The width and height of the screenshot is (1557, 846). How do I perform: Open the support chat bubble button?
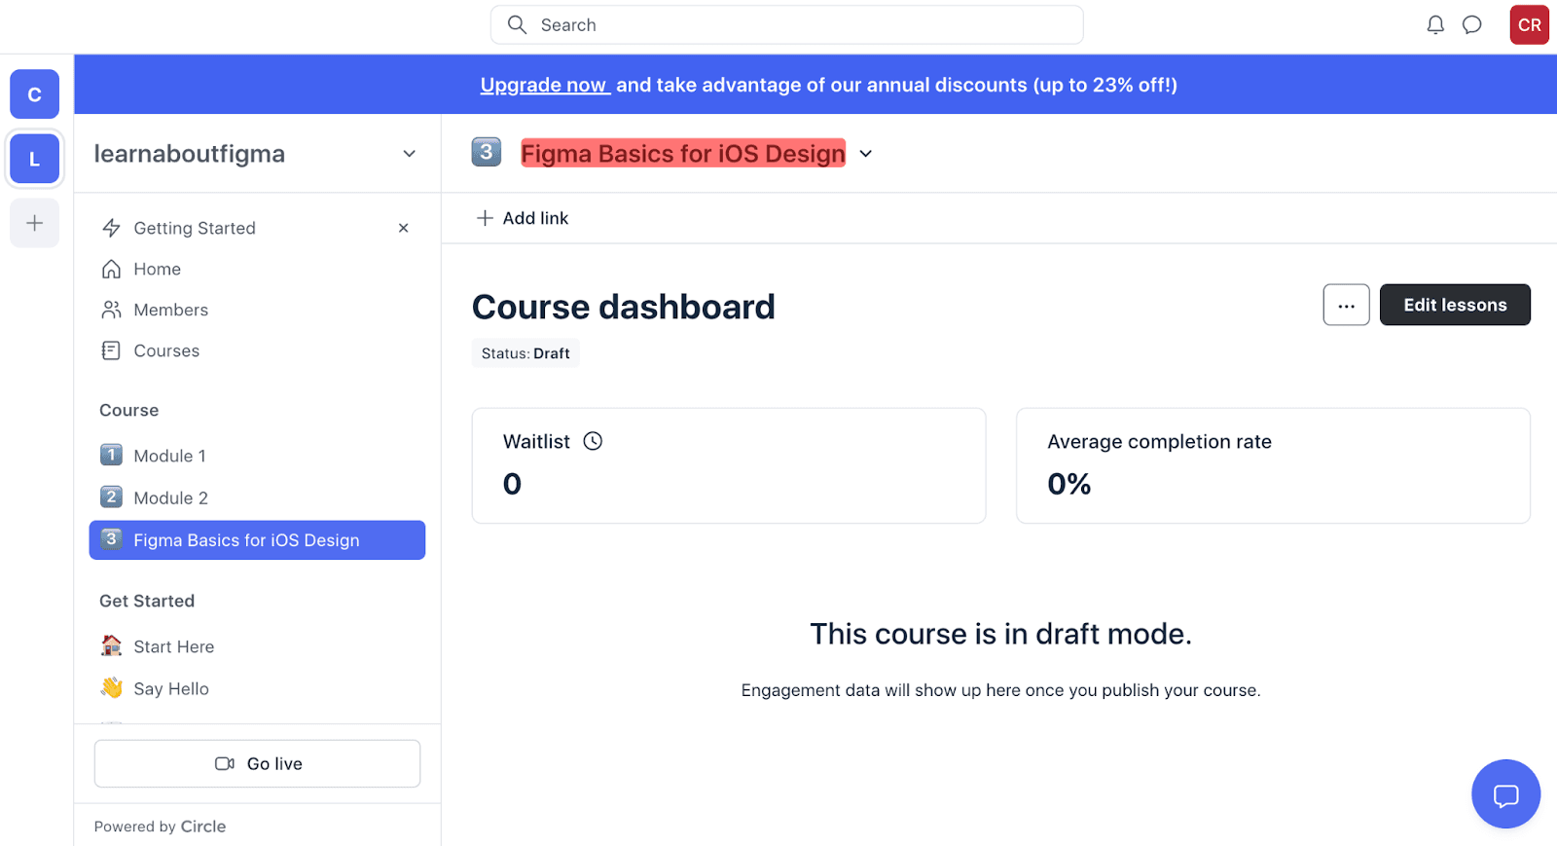1505,794
